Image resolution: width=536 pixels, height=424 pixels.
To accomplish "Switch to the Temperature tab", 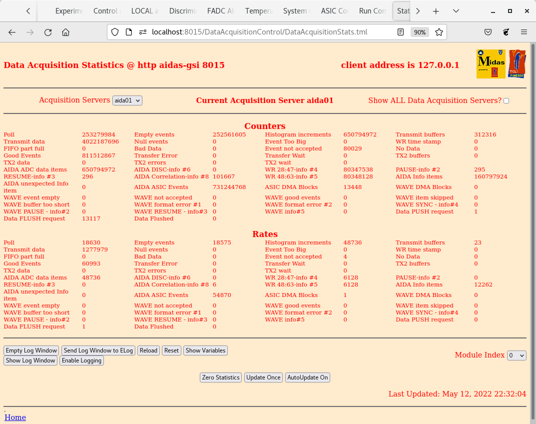I will [x=258, y=11].
